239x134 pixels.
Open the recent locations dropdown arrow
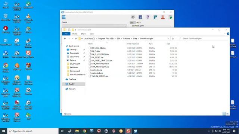[73, 39]
